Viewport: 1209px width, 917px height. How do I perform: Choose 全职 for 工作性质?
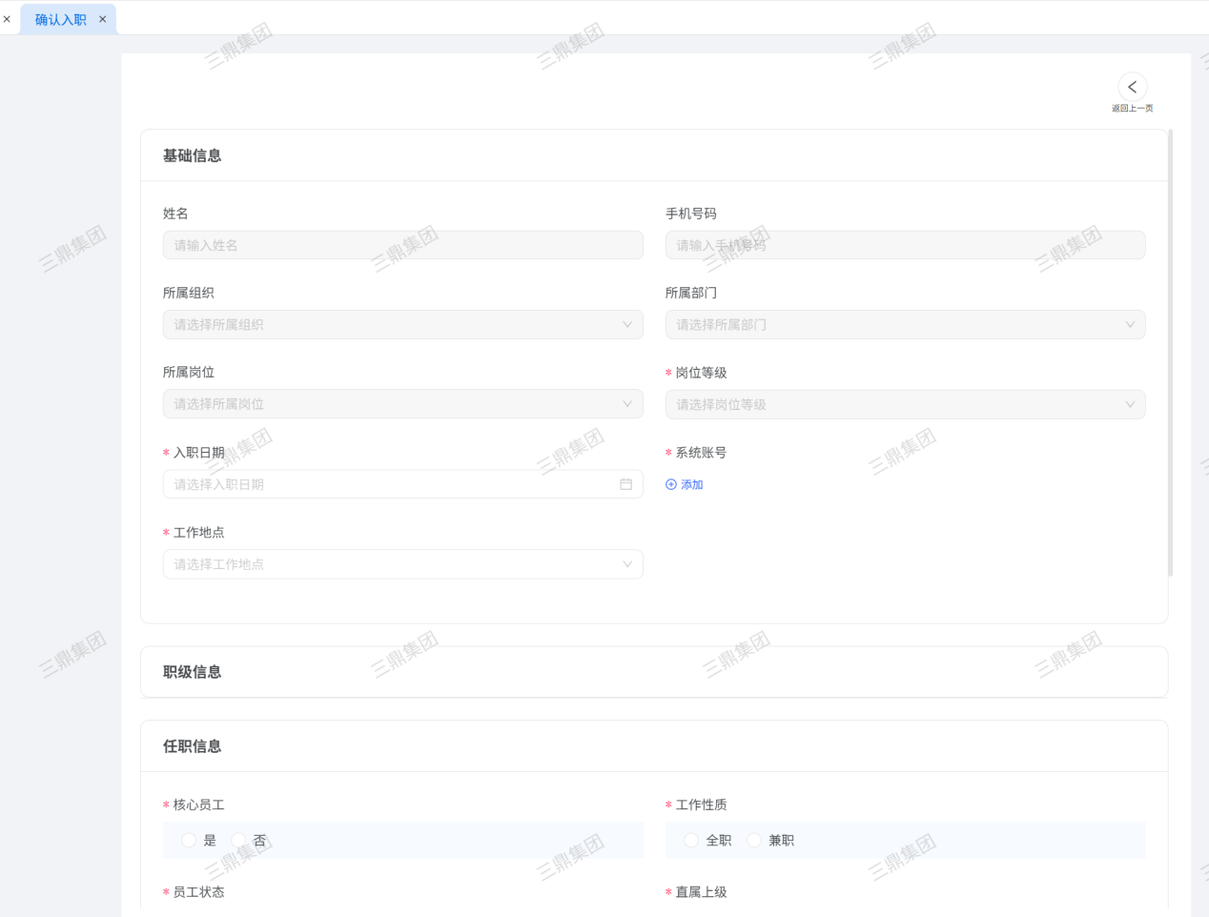pyautogui.click(x=691, y=840)
